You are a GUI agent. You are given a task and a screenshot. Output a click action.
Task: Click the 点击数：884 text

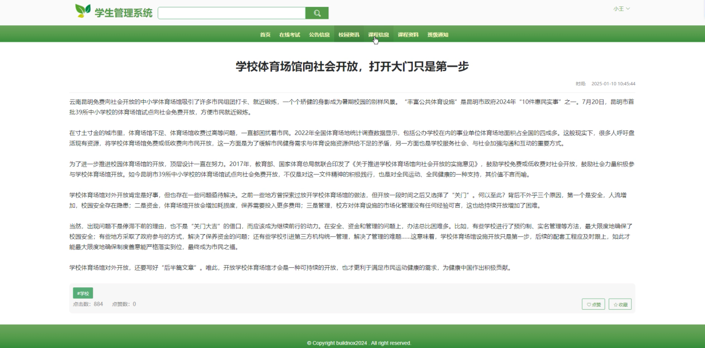pos(88,304)
